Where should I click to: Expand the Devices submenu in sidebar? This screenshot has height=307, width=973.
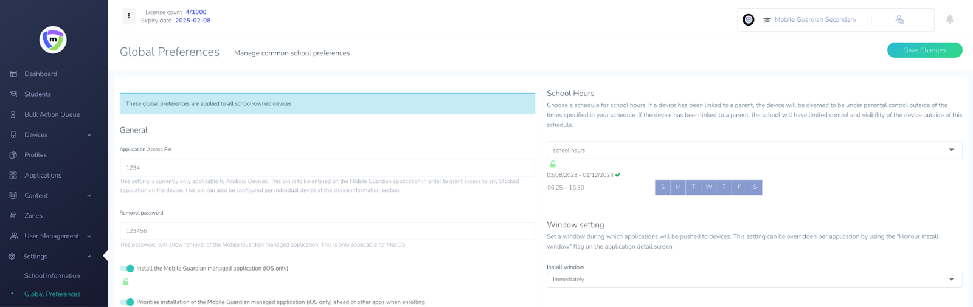[89, 135]
